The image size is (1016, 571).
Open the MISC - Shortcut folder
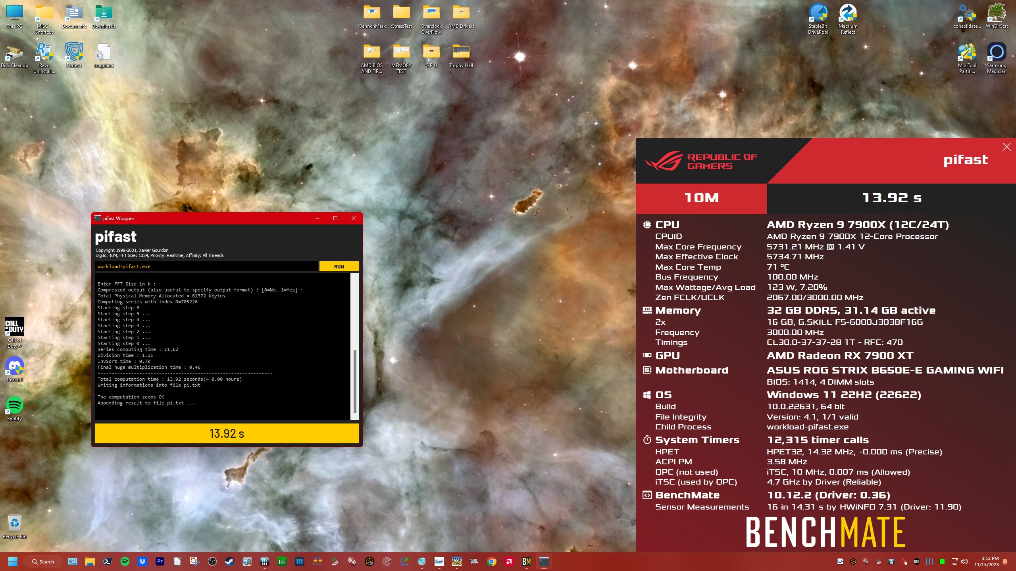coord(44,20)
